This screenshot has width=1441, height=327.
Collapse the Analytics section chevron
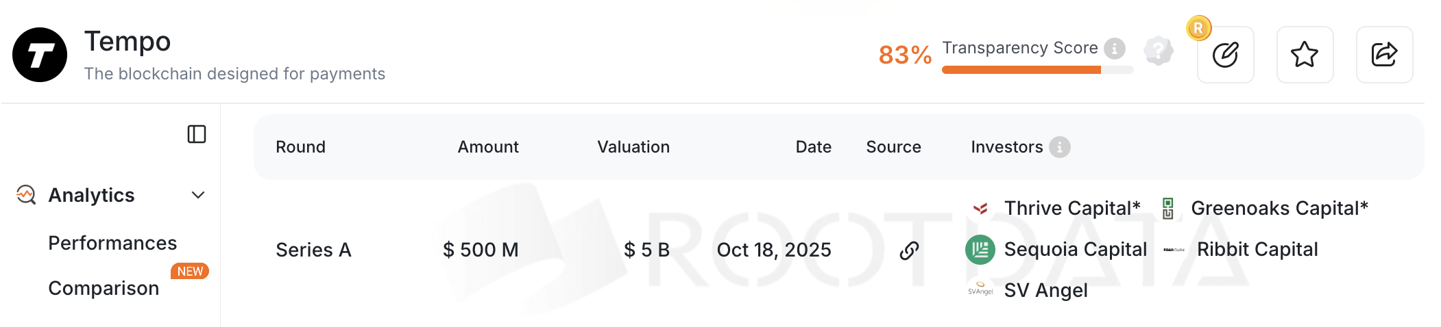click(x=198, y=196)
